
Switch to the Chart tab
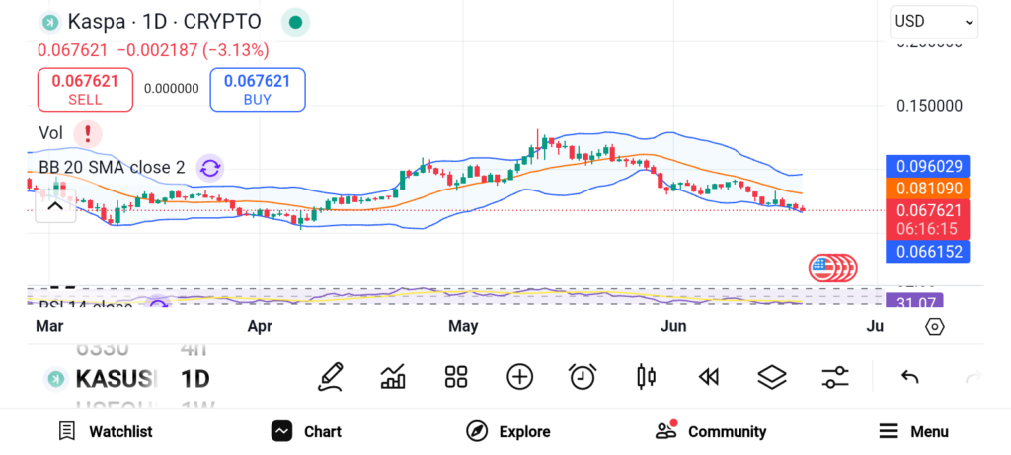pos(306,431)
